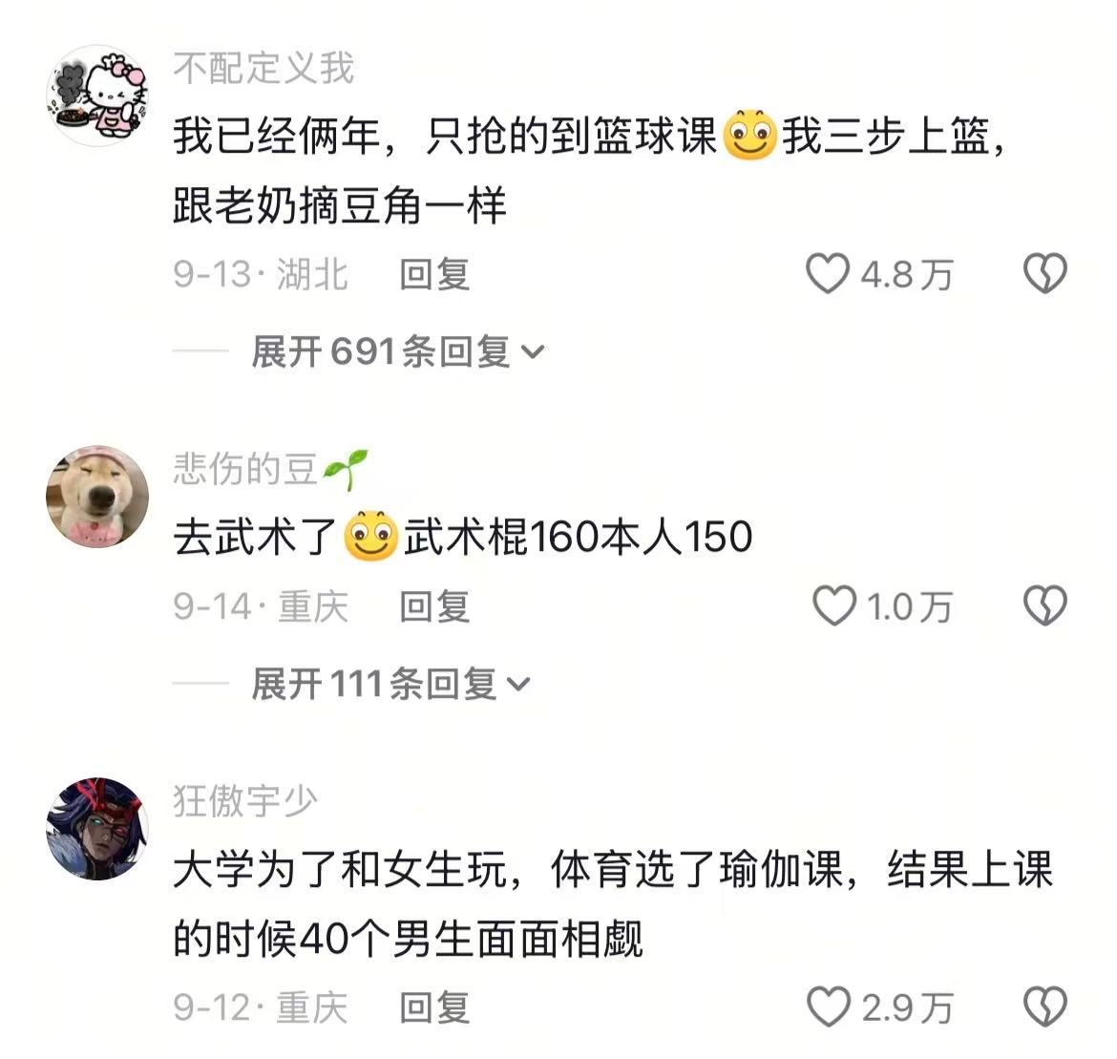The image size is (1117, 1059).
Task: Reply to the 9-13 湖北 comment
Action: point(434,274)
